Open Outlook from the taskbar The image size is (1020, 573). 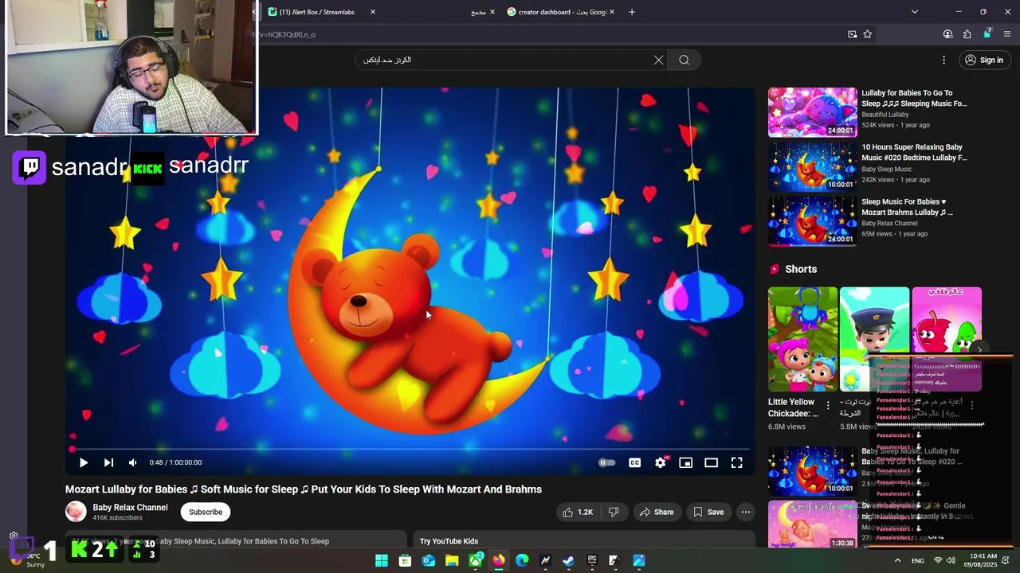click(x=429, y=560)
